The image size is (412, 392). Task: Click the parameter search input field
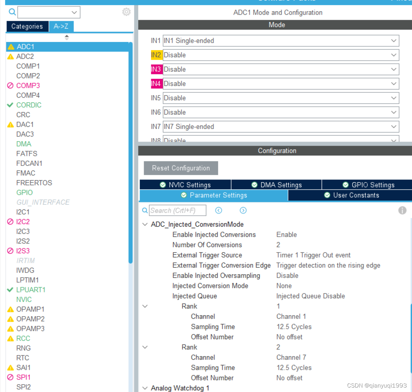point(177,210)
